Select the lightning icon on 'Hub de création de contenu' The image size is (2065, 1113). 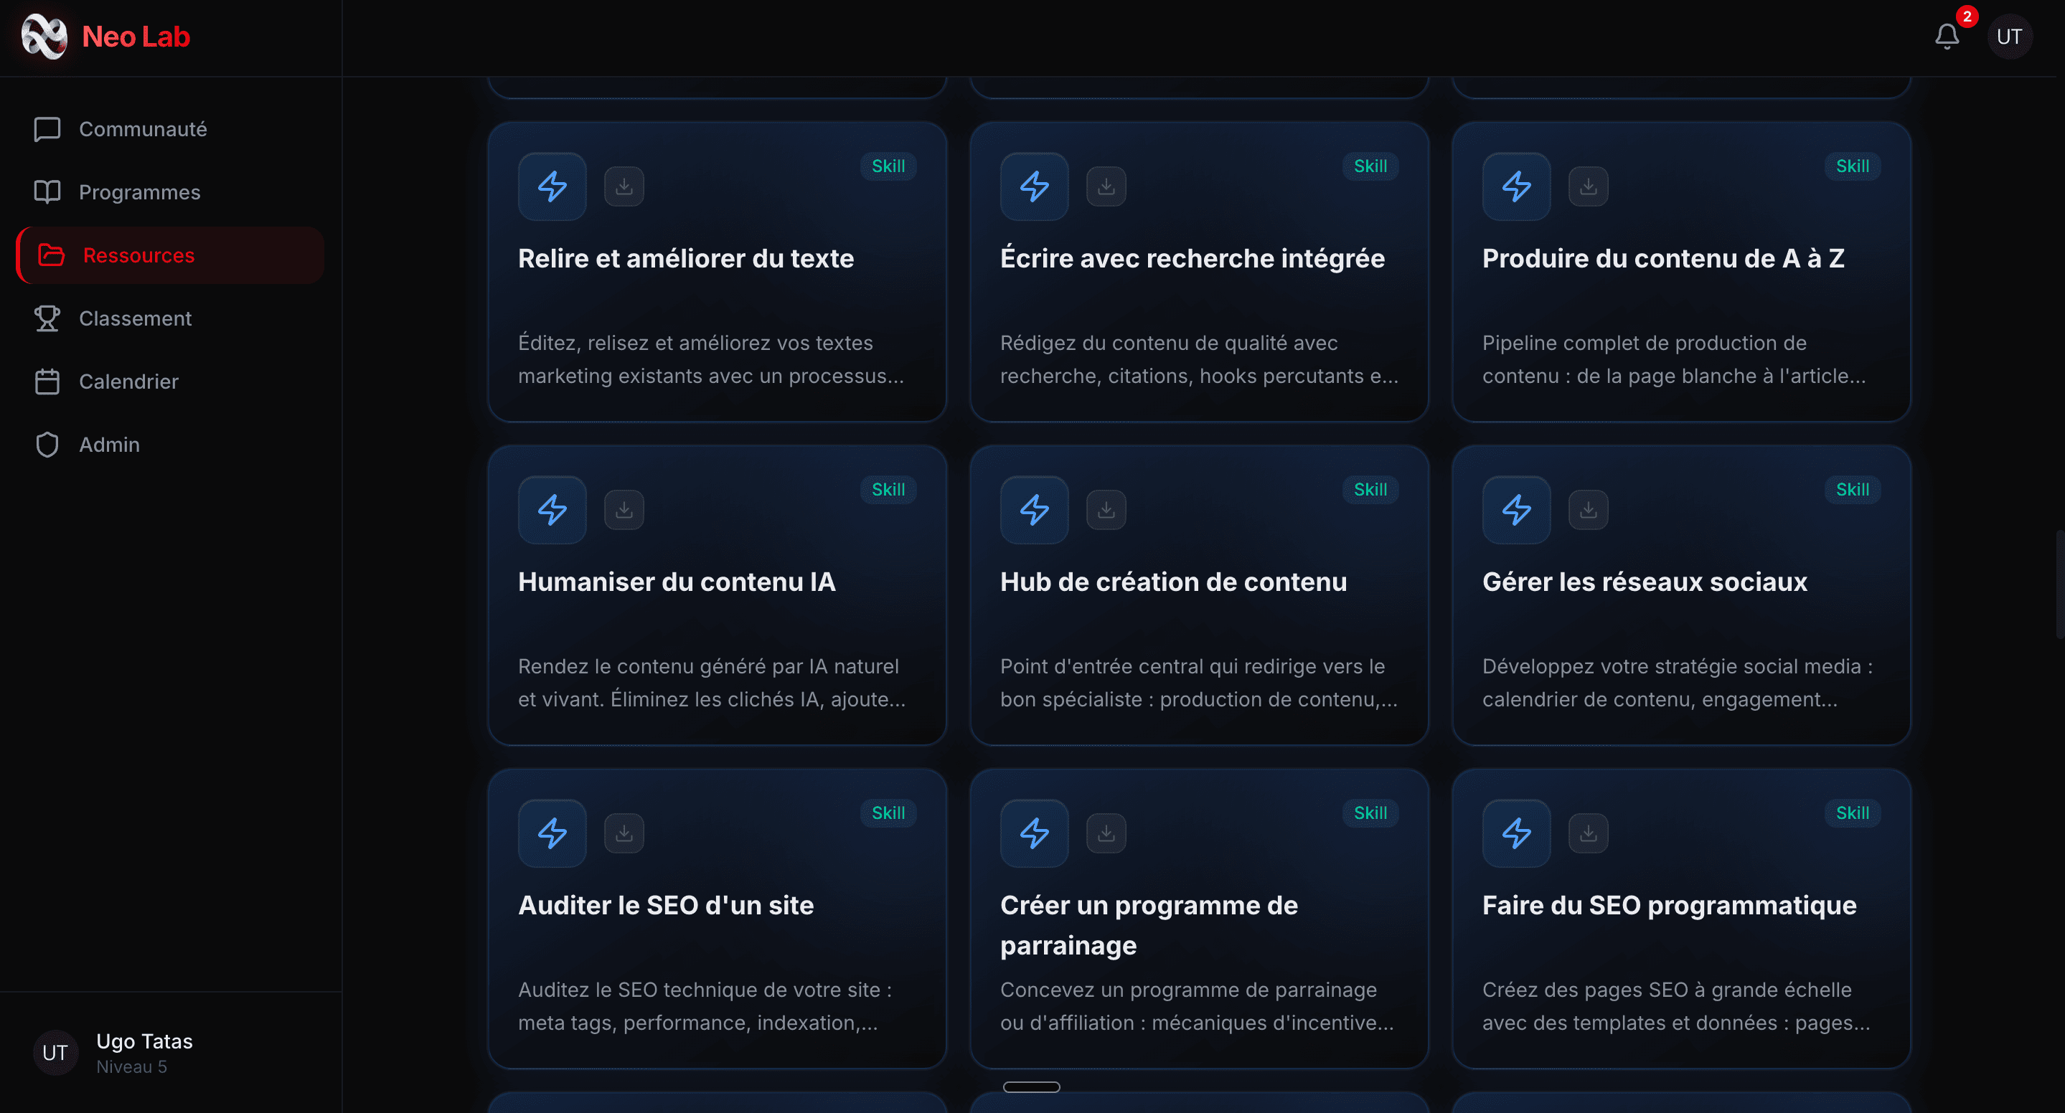coord(1033,510)
